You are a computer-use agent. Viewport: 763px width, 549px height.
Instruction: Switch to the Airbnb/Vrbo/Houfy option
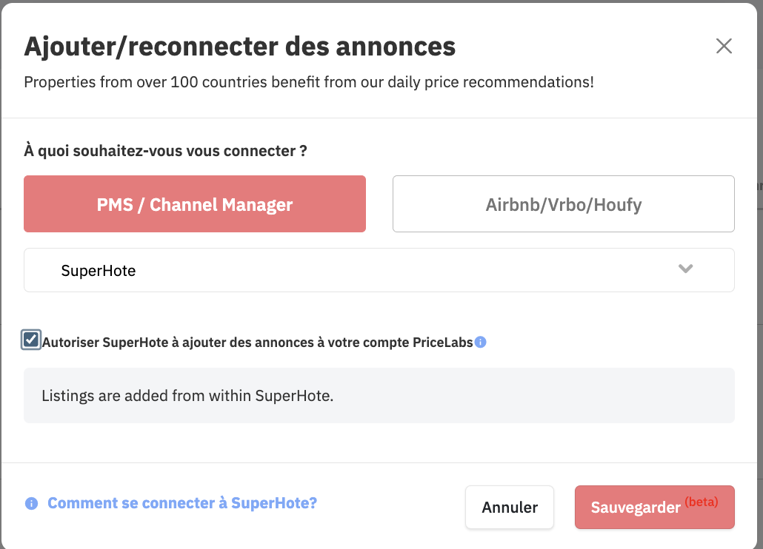pos(564,203)
